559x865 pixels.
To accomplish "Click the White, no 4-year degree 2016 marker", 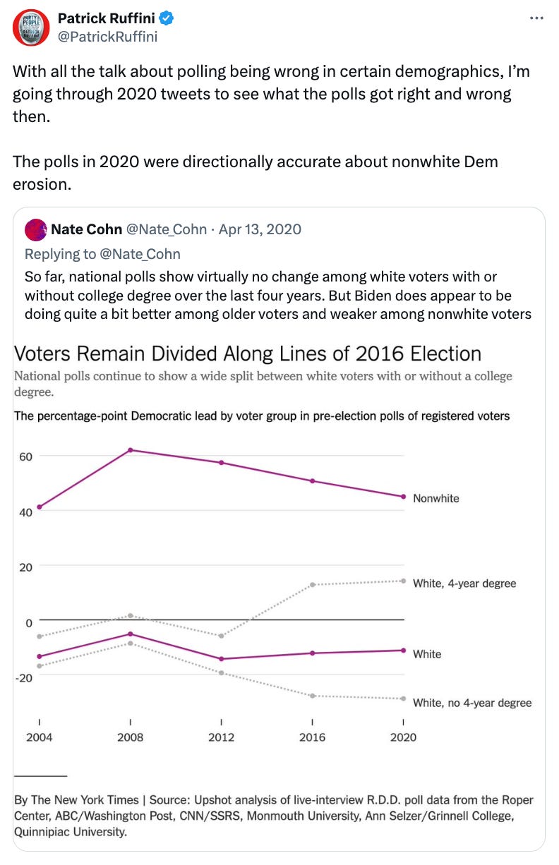I will click(311, 696).
